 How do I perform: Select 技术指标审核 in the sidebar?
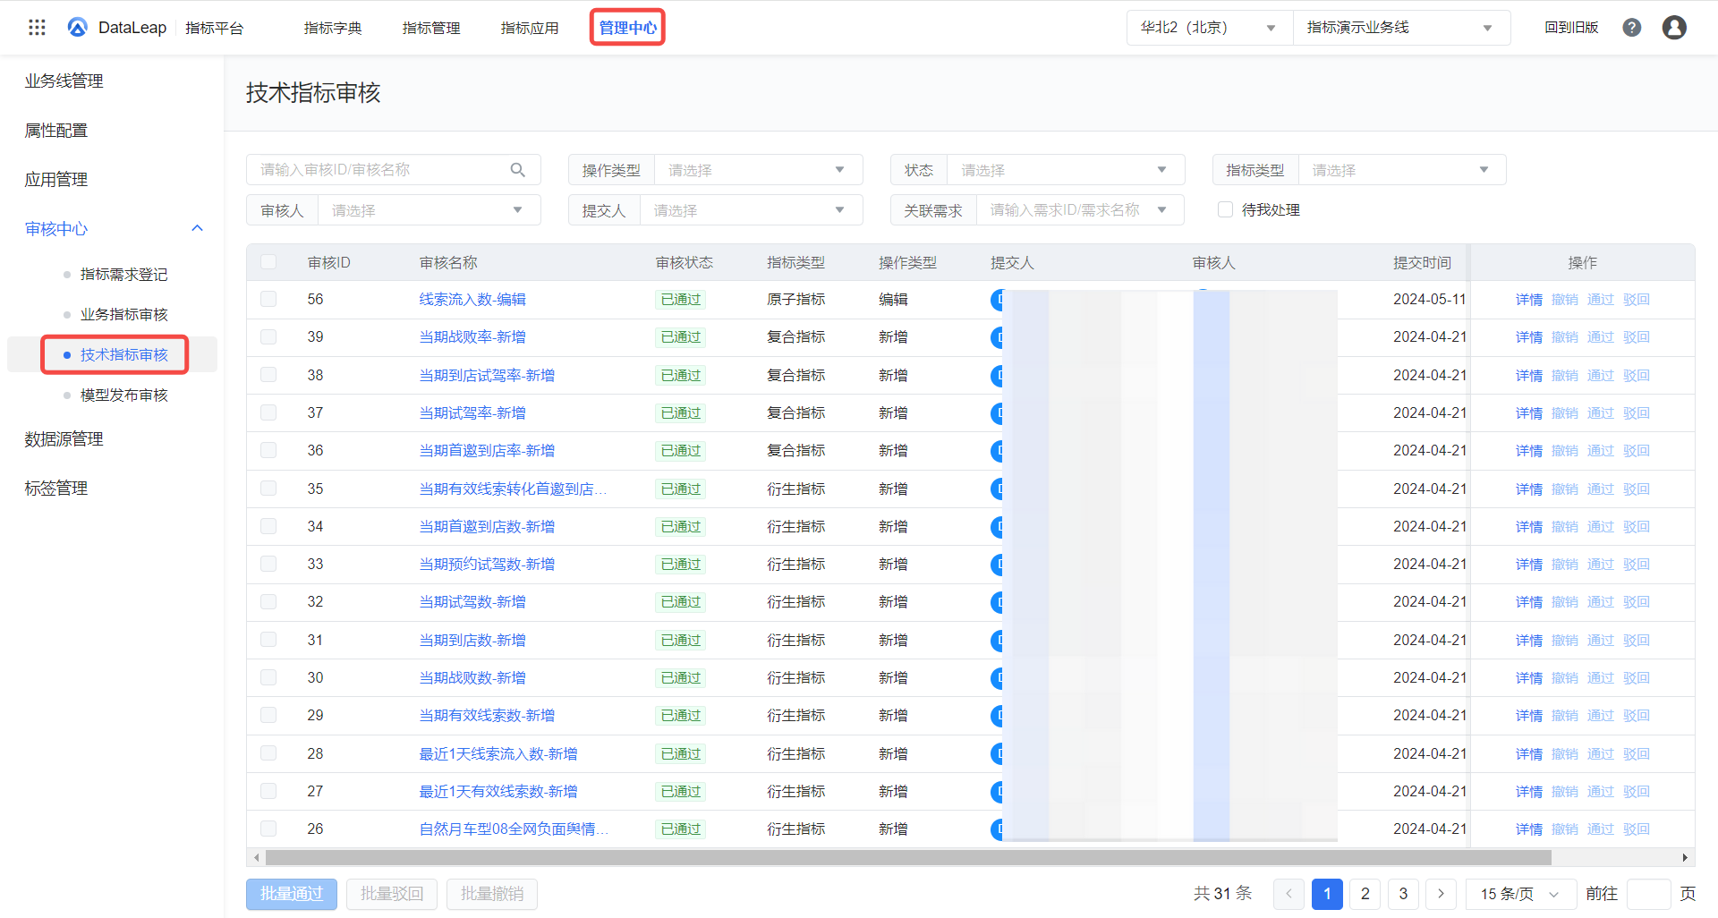point(124,355)
